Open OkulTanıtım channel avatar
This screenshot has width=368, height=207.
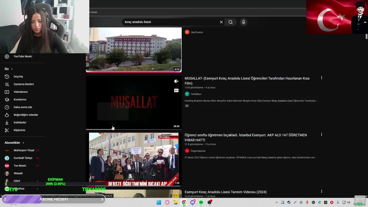pos(187,32)
